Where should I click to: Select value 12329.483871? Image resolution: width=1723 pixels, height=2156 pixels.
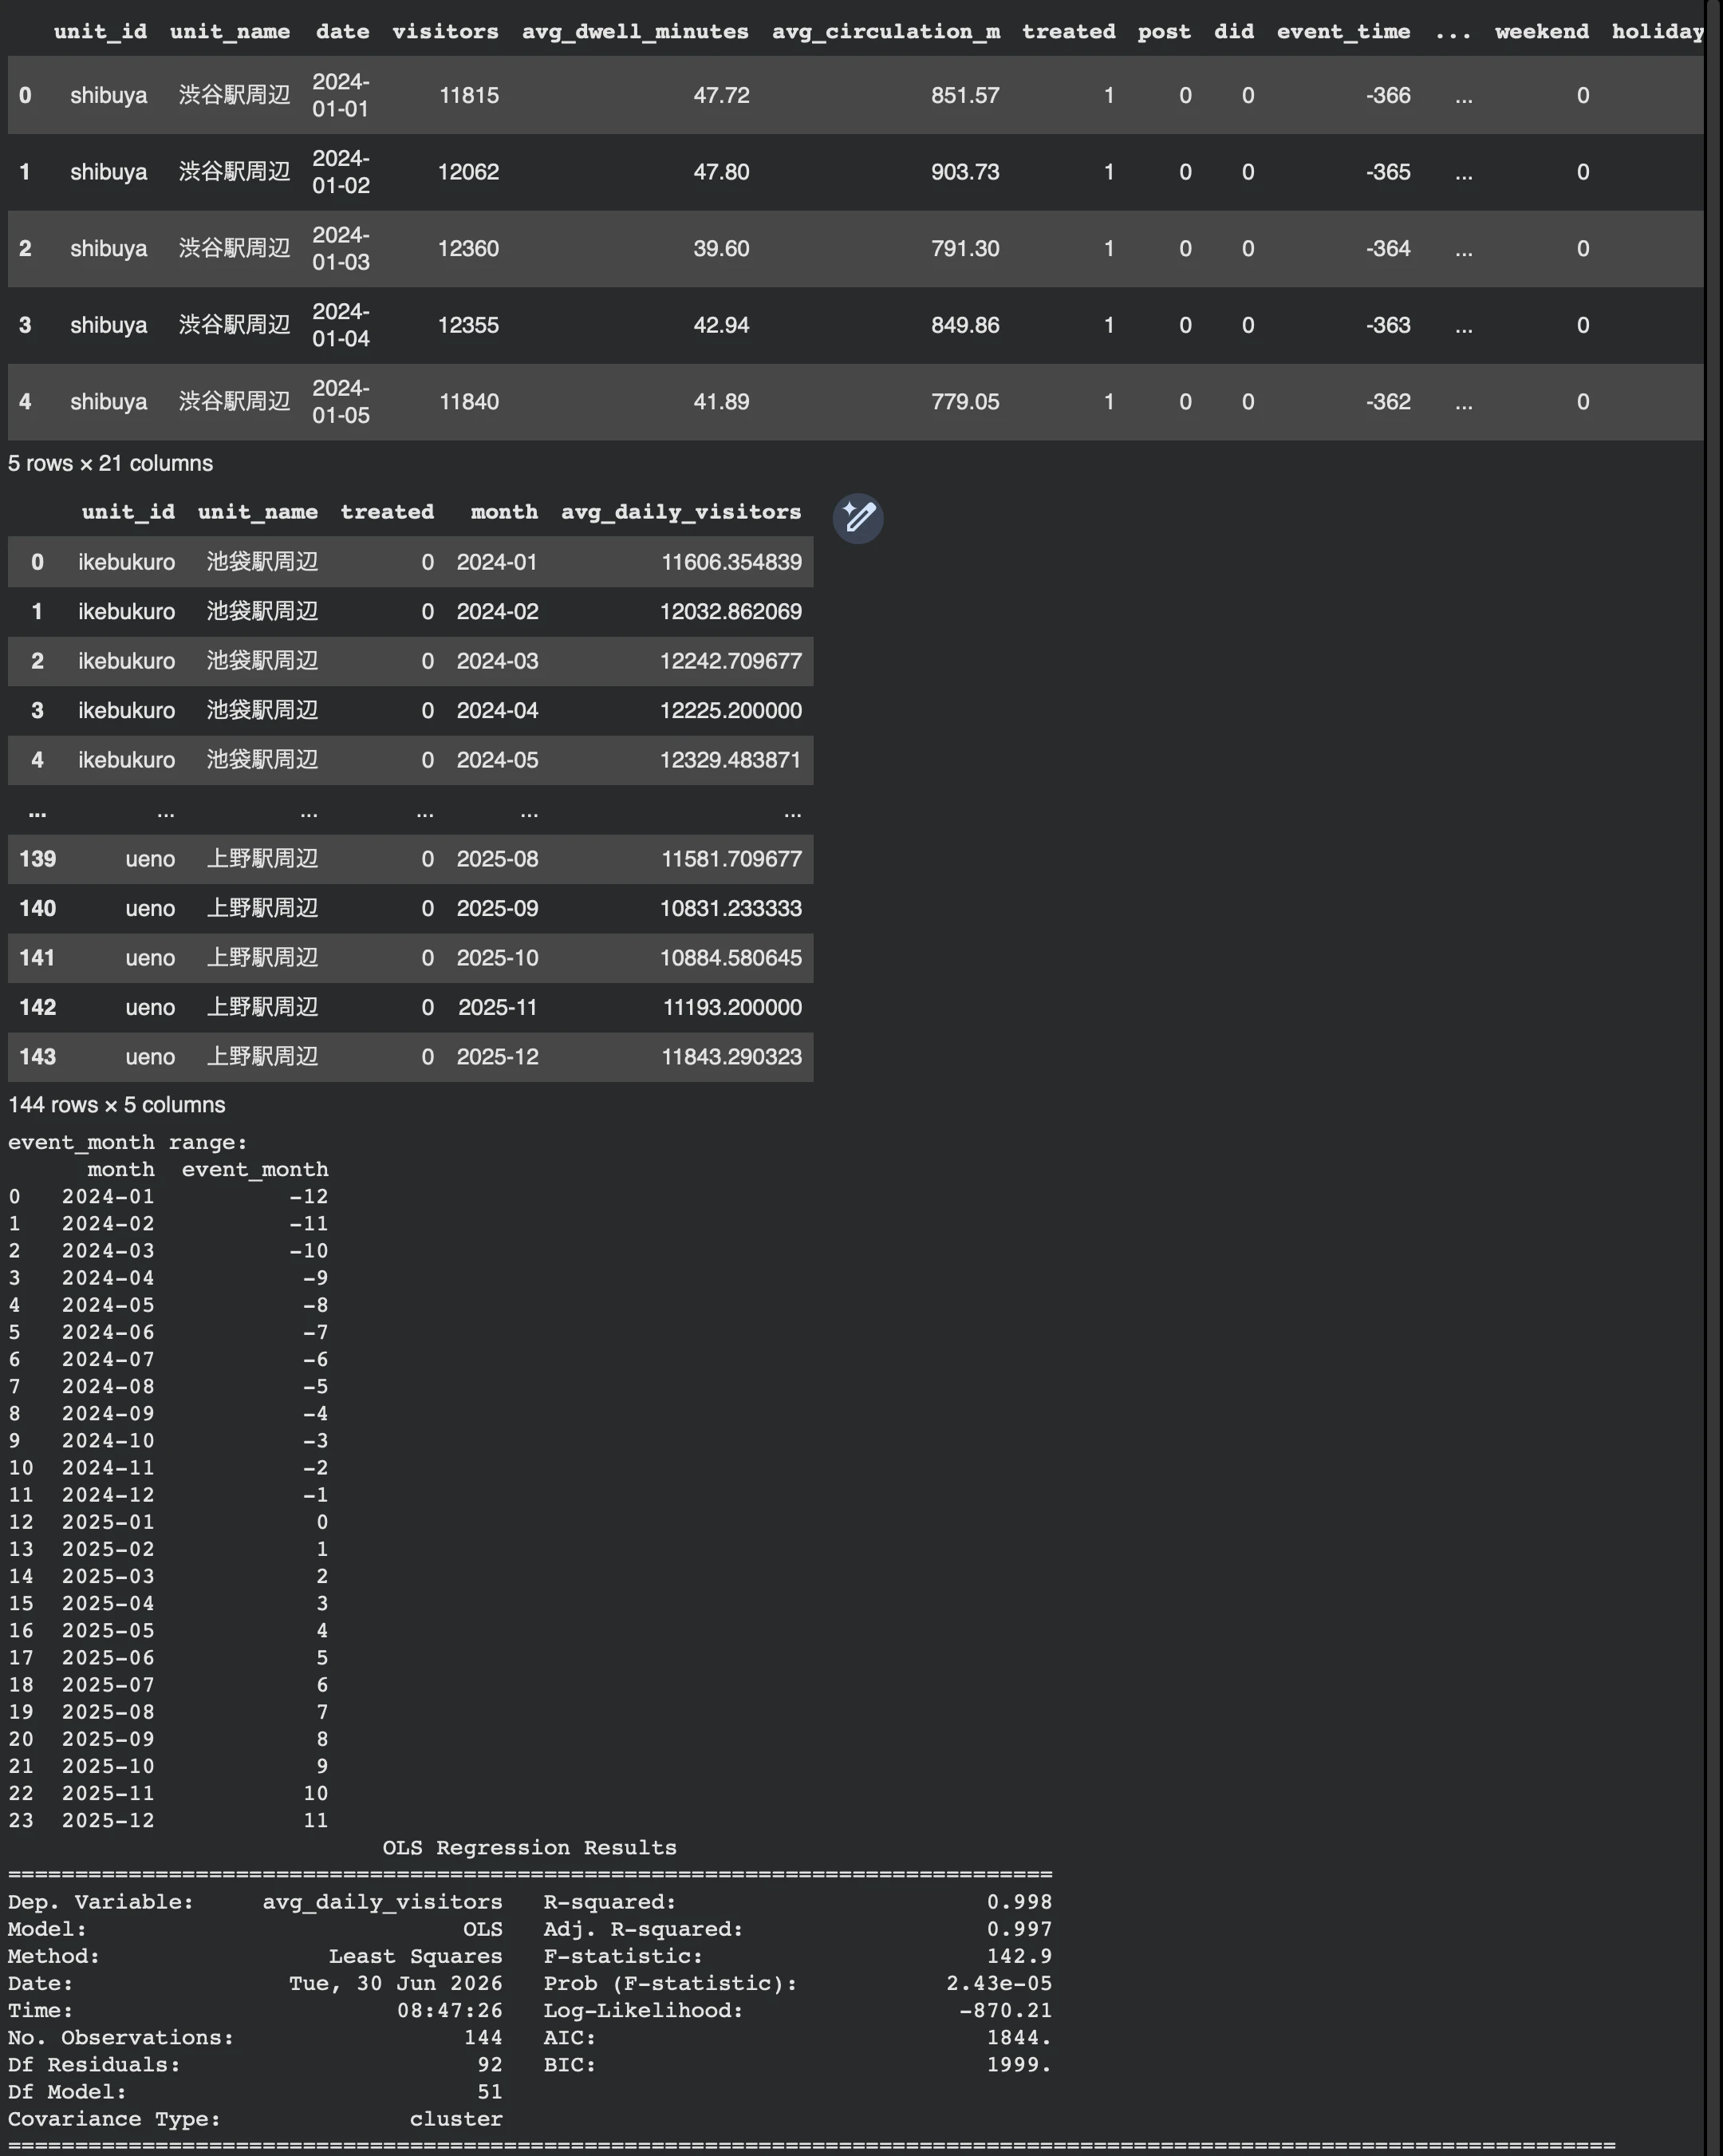point(731,760)
